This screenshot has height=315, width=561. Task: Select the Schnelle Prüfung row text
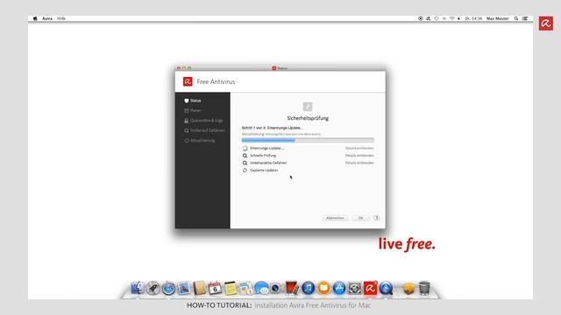(263, 156)
